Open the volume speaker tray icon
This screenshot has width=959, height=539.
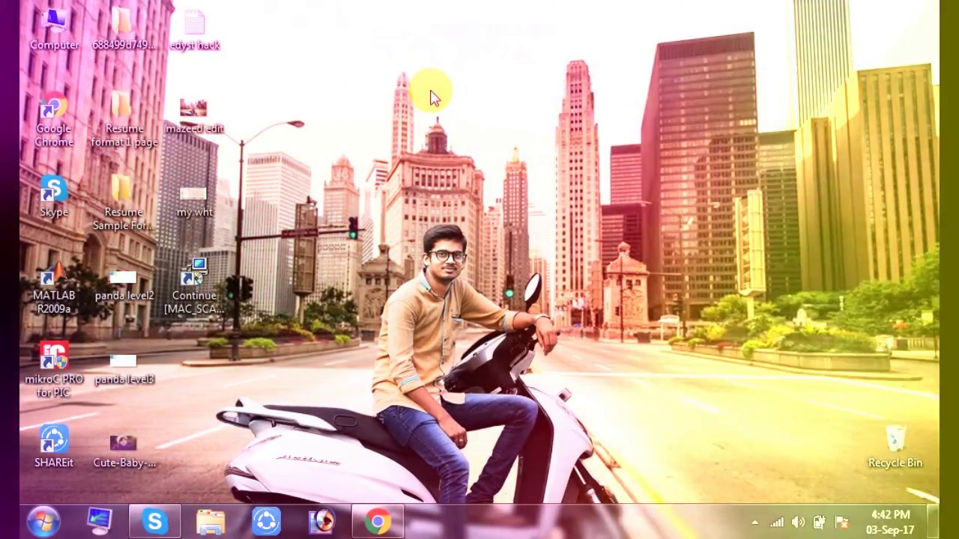click(798, 523)
